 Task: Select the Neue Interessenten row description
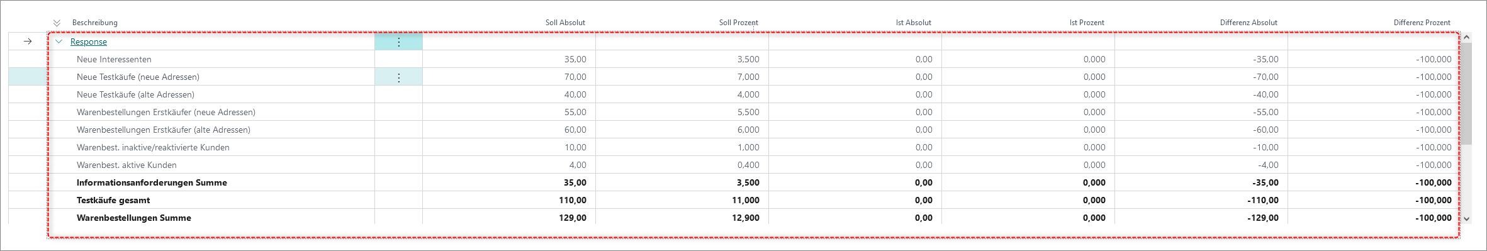click(114, 59)
